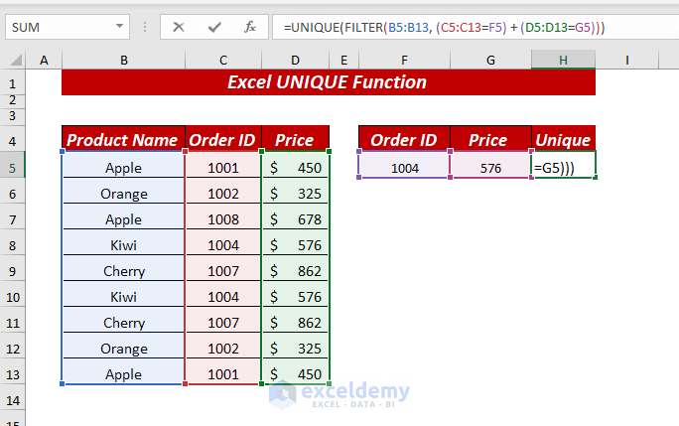Select Kiwi cell in row 8

pyautogui.click(x=123, y=242)
